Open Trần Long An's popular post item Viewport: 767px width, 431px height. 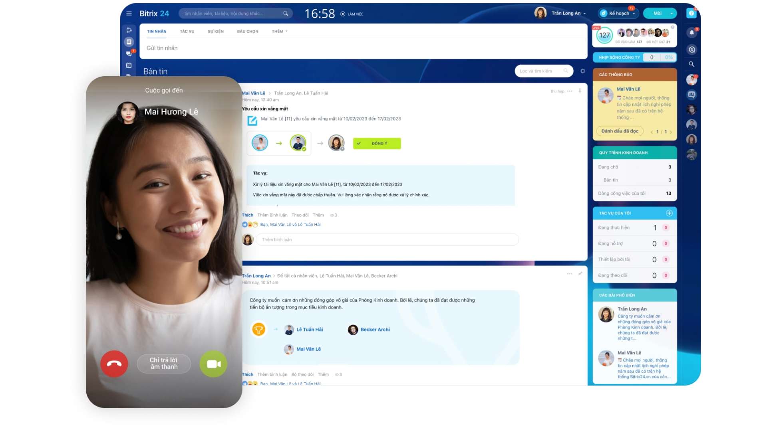(x=635, y=324)
